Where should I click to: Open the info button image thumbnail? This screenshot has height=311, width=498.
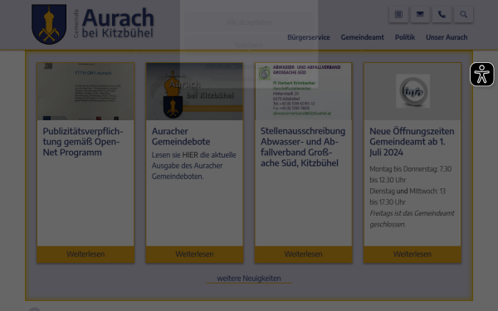click(413, 91)
